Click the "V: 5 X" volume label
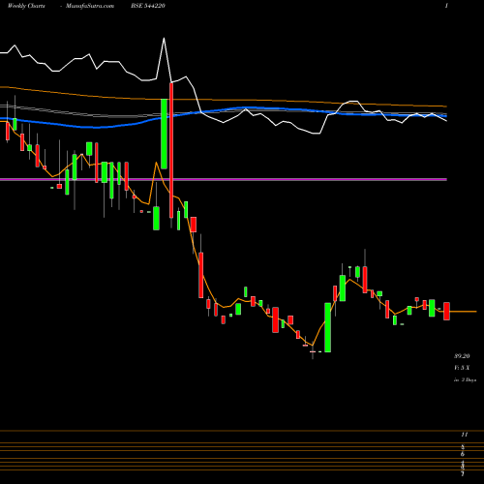 pyautogui.click(x=462, y=368)
